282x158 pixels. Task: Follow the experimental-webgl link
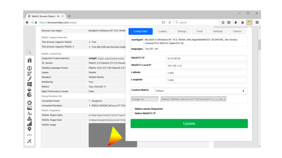point(114,58)
